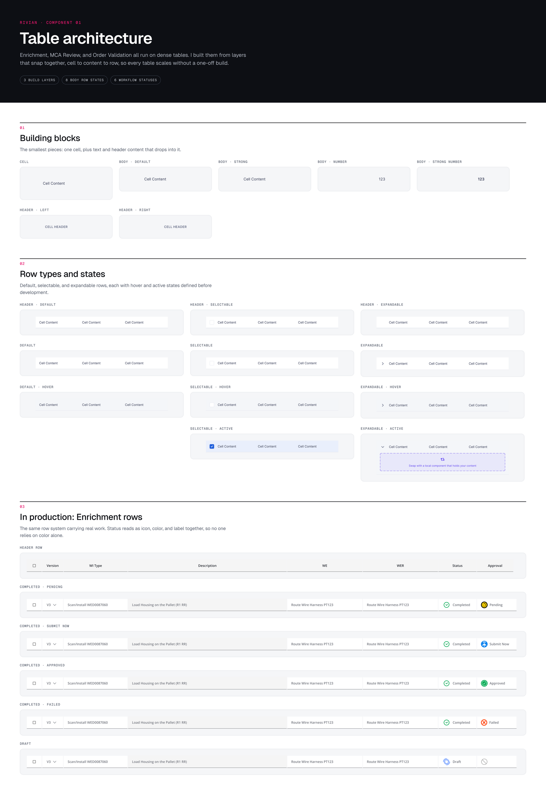Click the disabled approval icon in Draft row
Viewport: 546px width, 798px height.
coord(484,761)
